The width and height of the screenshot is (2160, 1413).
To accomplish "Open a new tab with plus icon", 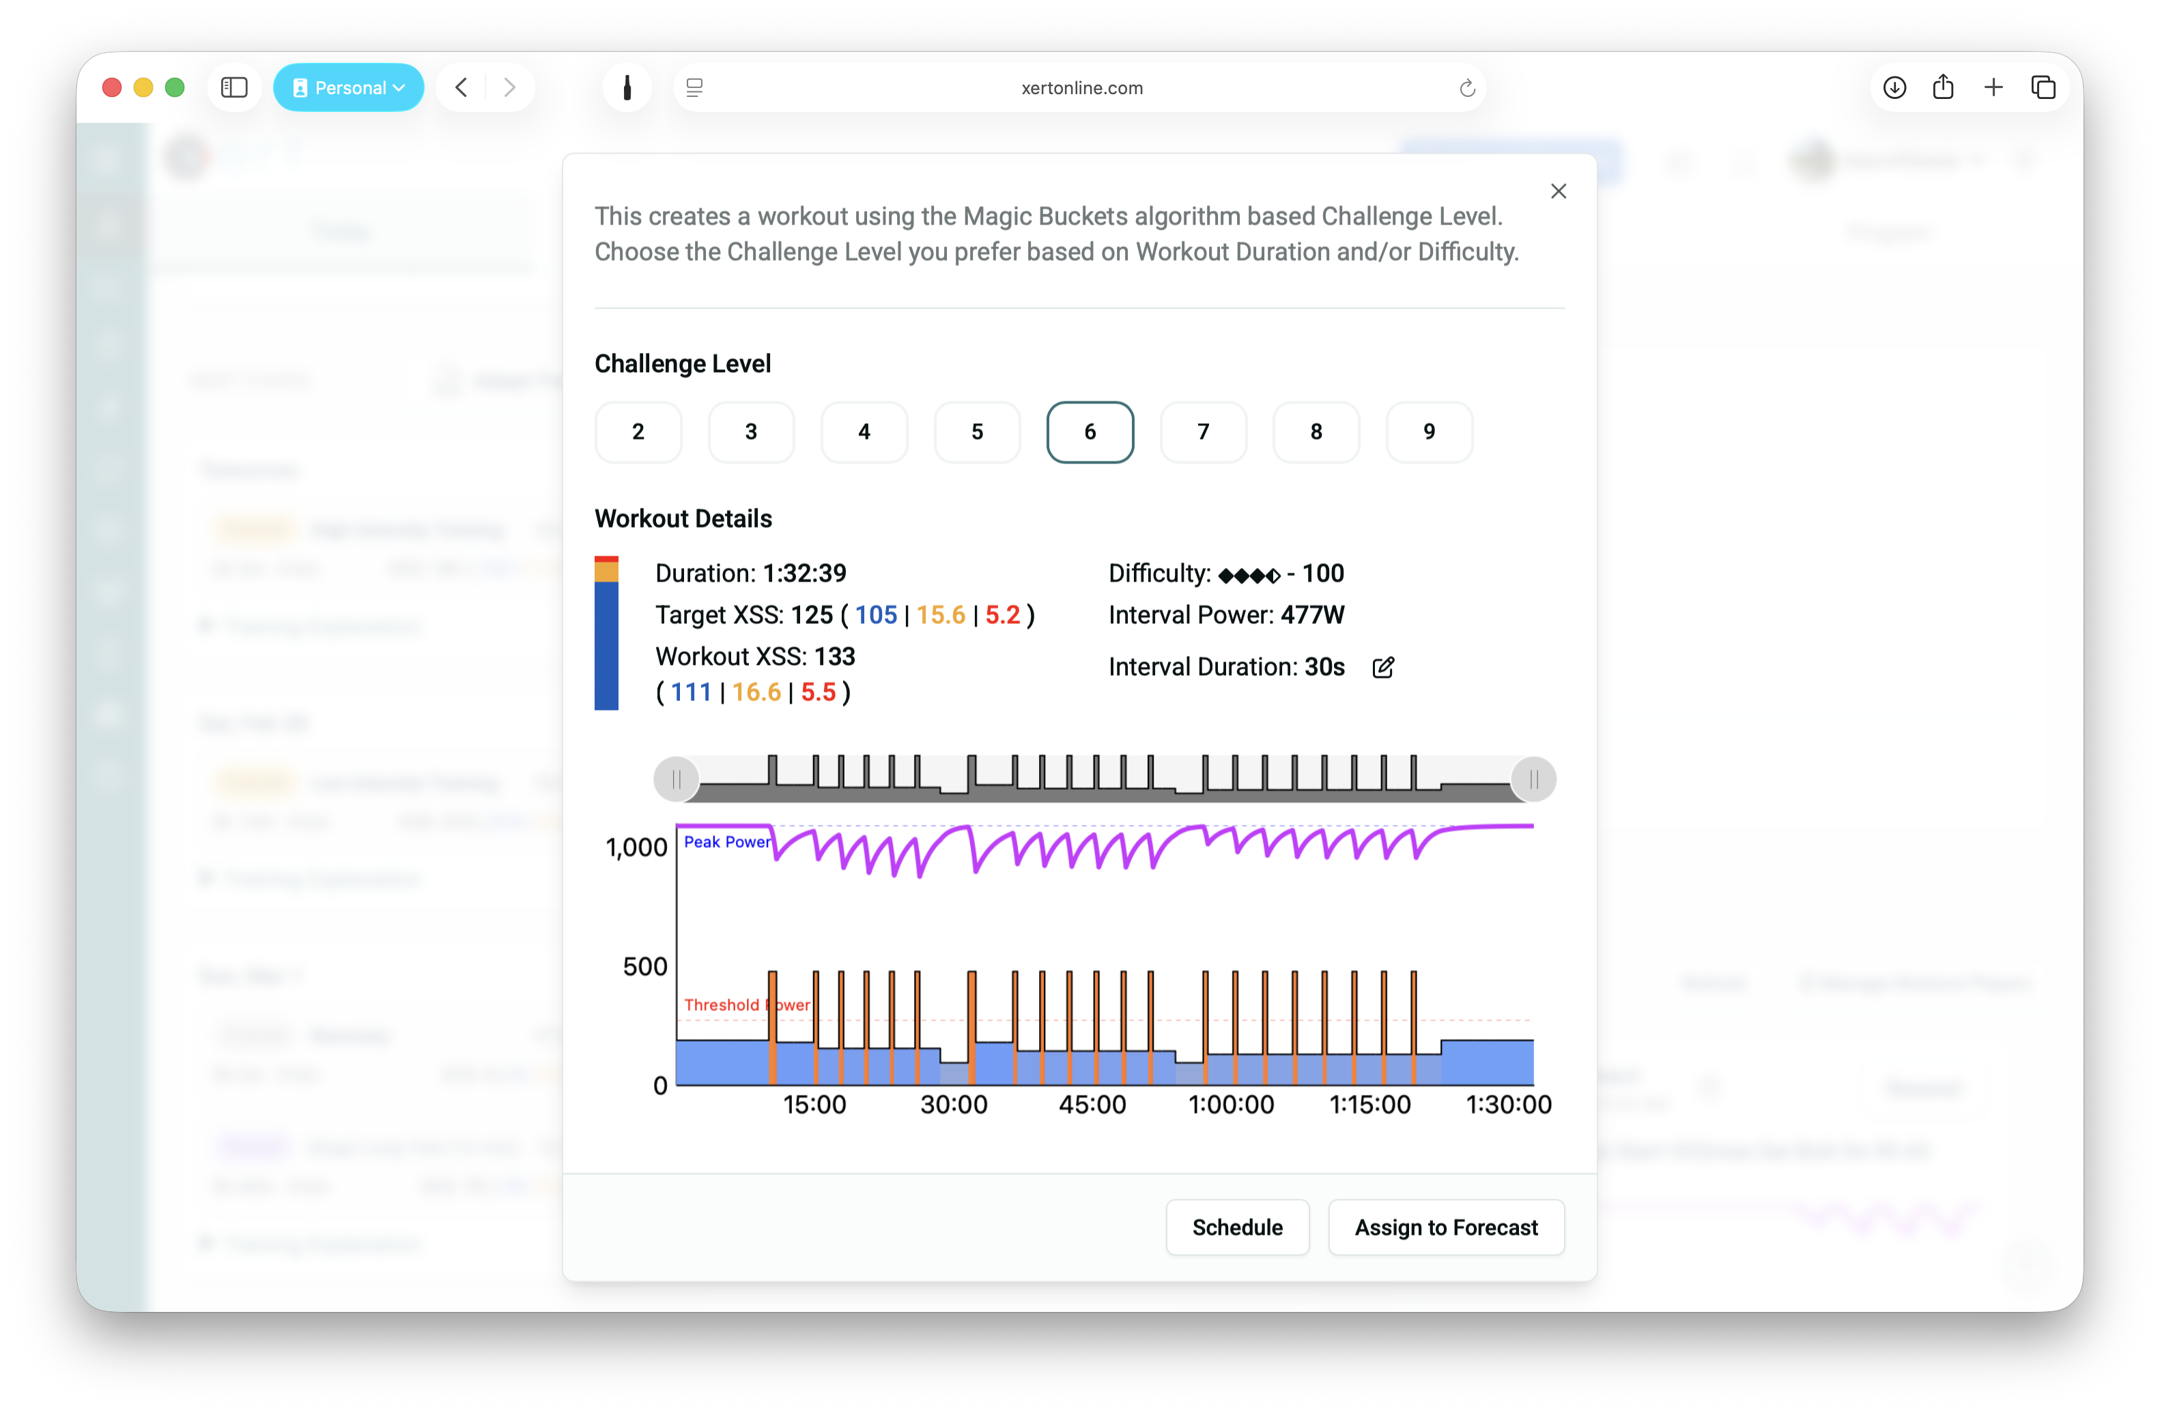I will 1993,87.
